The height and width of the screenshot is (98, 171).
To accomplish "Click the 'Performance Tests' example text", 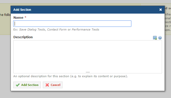I will pos(85,30).
